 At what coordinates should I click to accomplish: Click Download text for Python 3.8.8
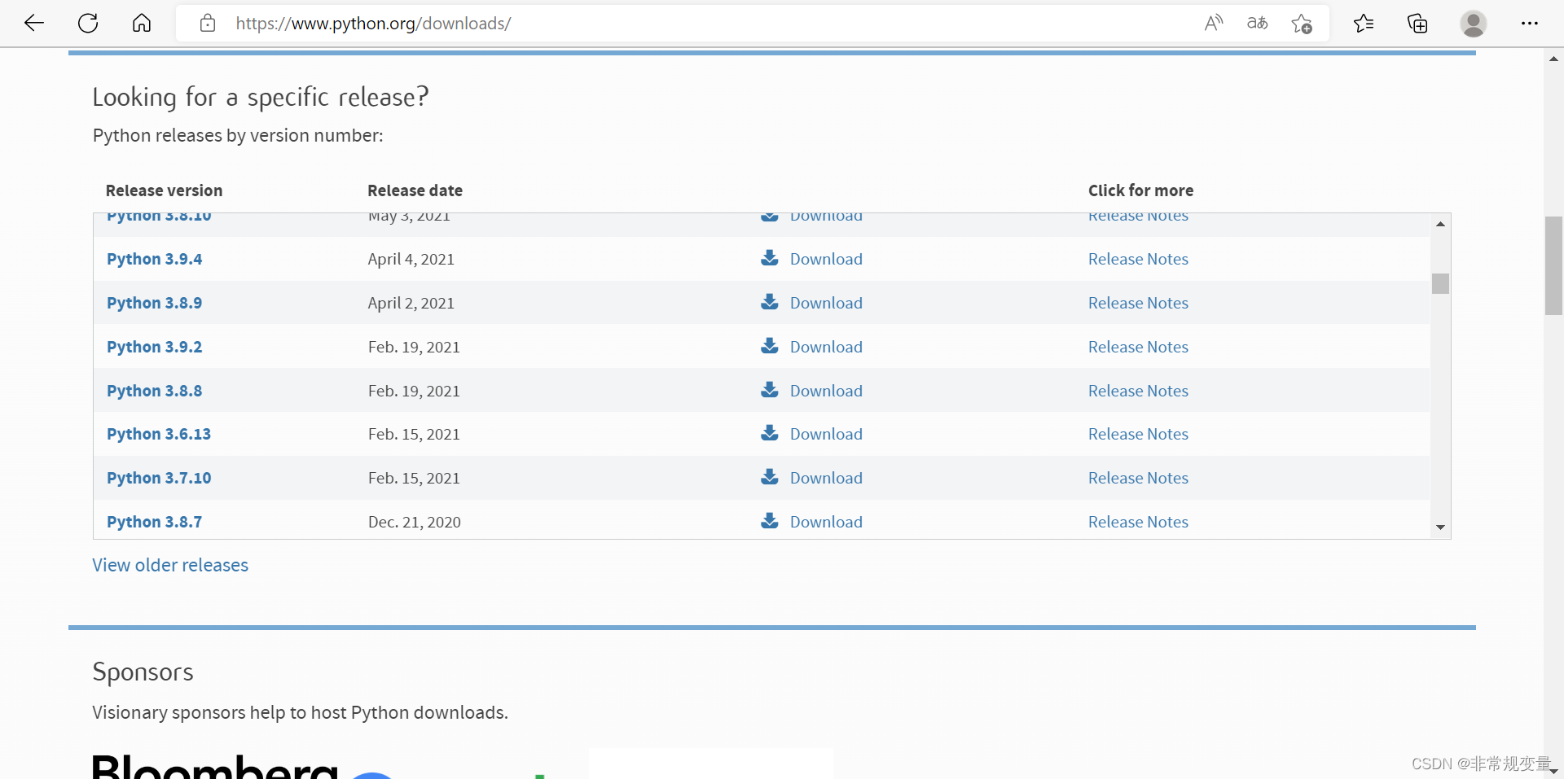tap(826, 391)
